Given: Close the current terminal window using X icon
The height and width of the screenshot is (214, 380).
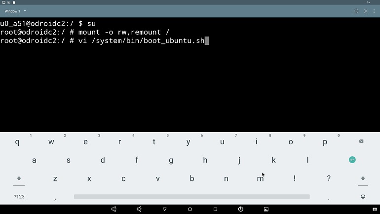Looking at the screenshot, I should 366,11.
